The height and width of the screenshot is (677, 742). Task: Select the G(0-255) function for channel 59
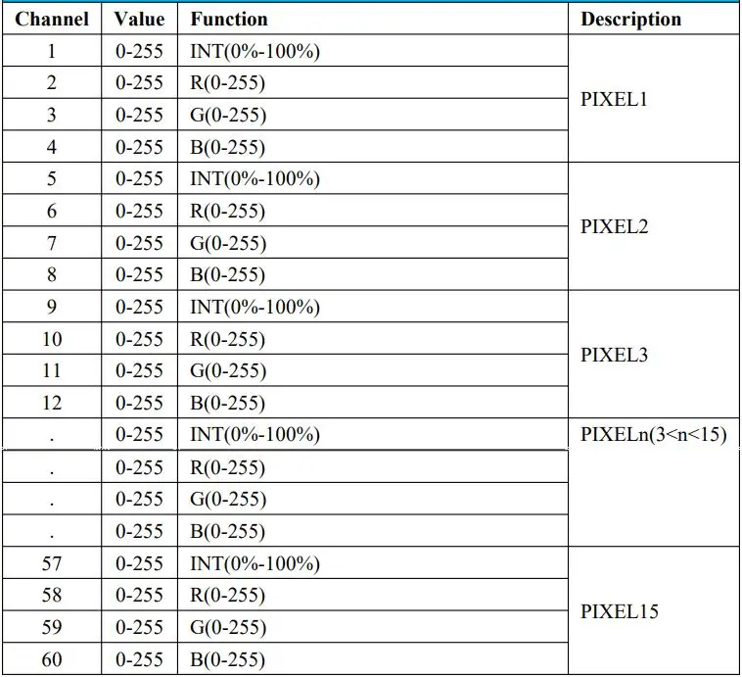(x=227, y=627)
